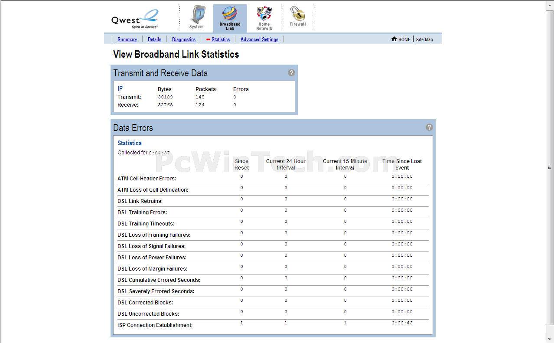Click 'DSL Link Retrains:' label
This screenshot has height=343, width=554.
click(x=140, y=201)
